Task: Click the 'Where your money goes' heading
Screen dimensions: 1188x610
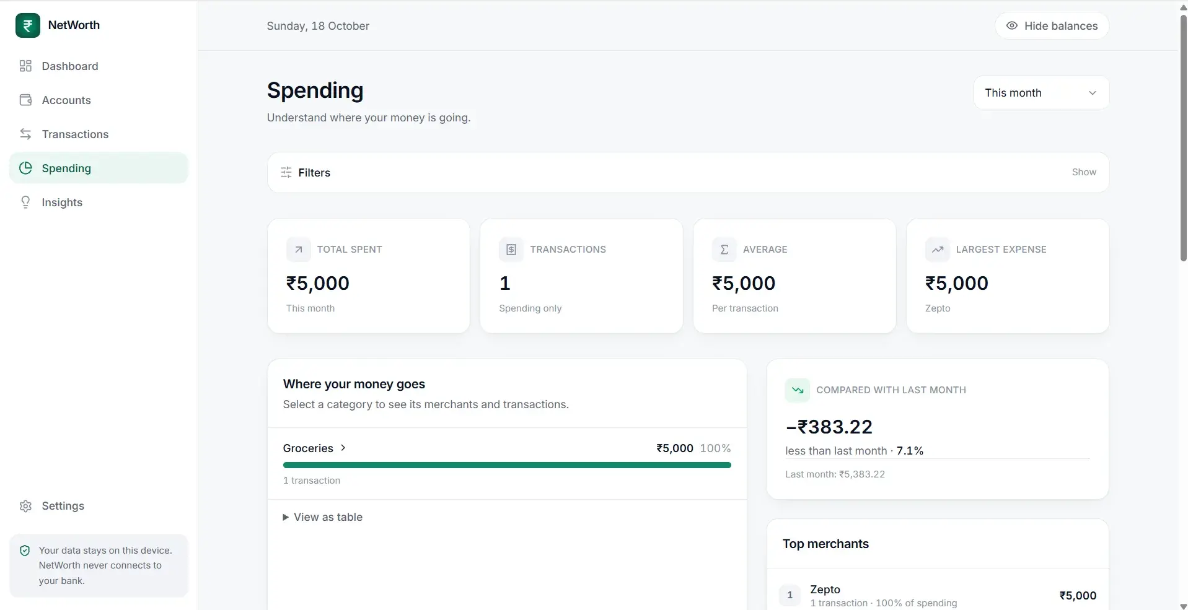Action: point(354,384)
